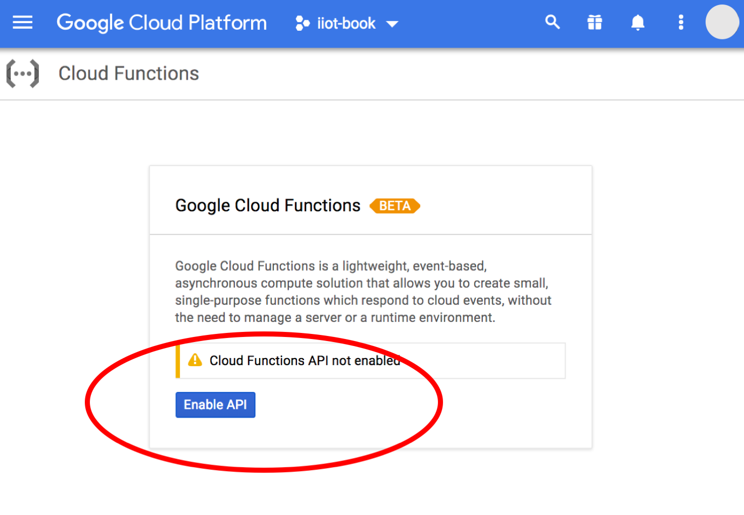The width and height of the screenshot is (744, 515).
Task: Open the user account avatar
Action: pyautogui.click(x=722, y=22)
